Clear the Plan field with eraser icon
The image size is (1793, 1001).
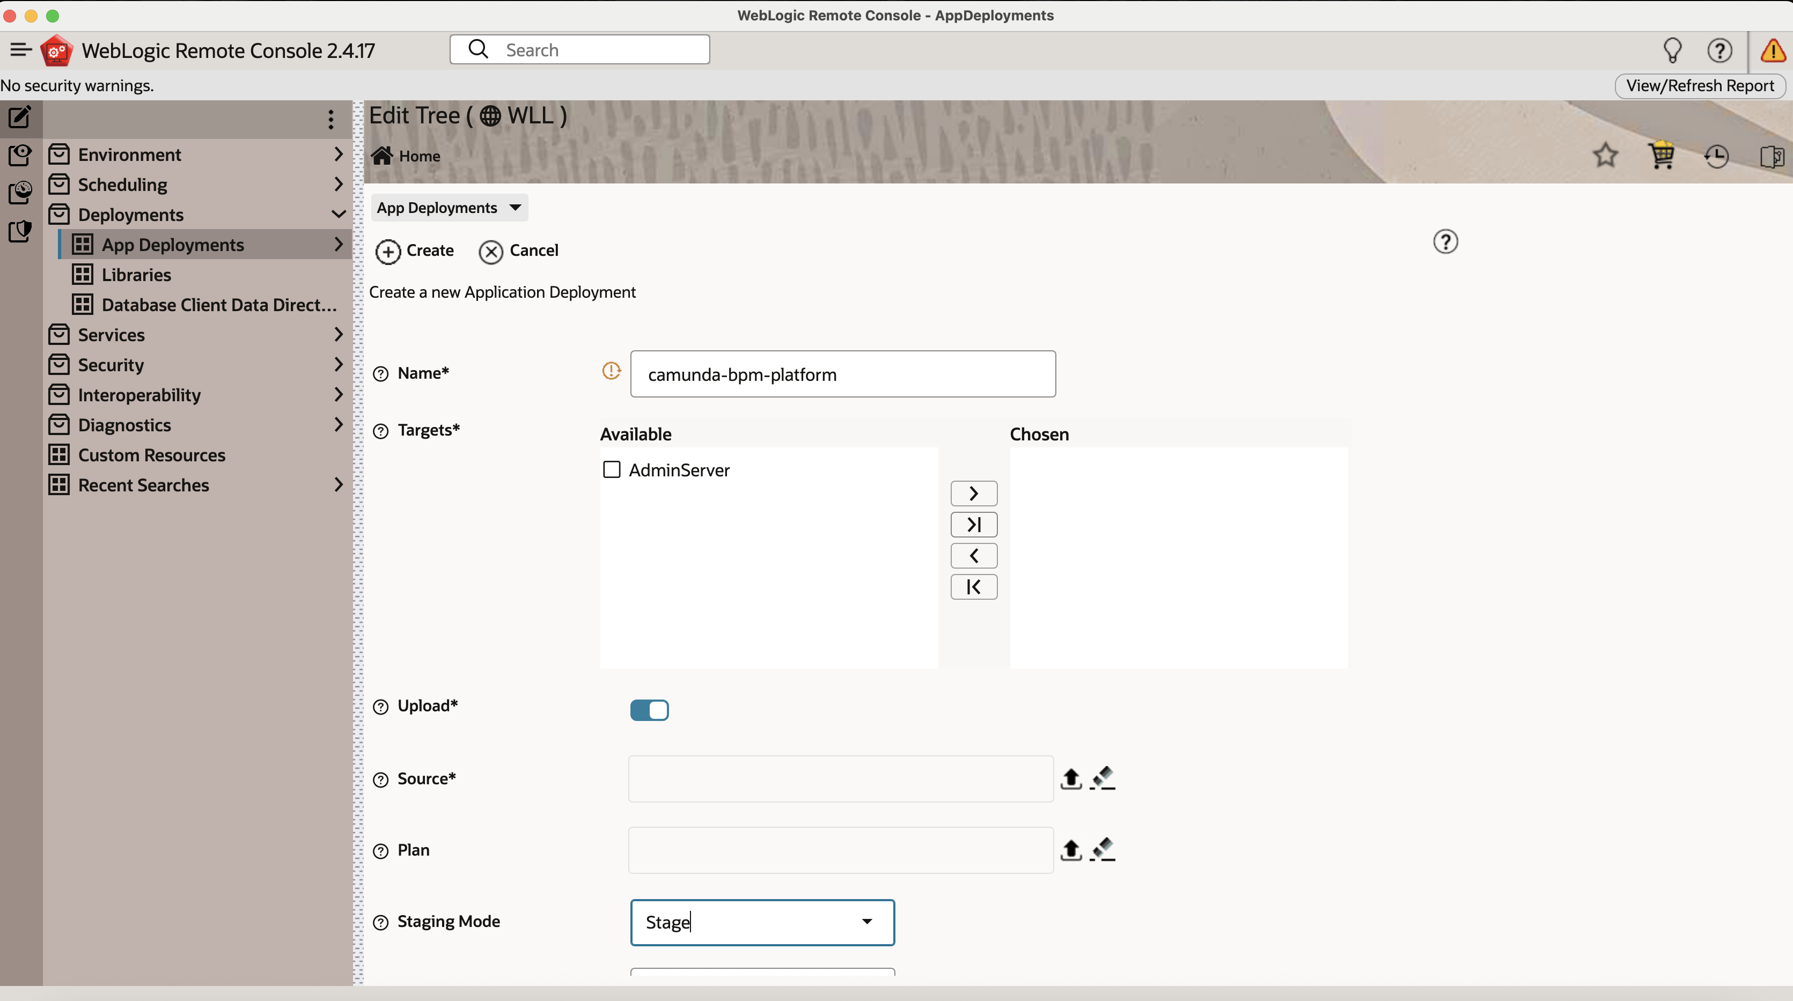1103,850
